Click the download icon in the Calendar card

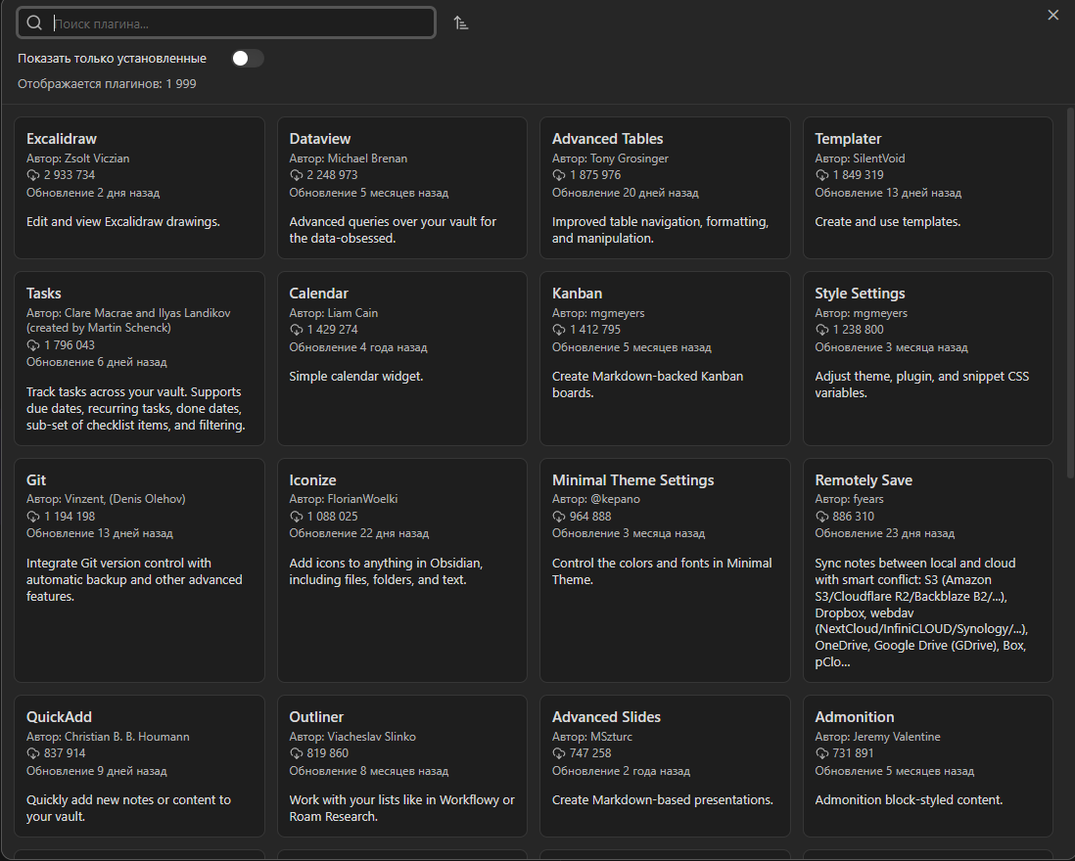297,330
